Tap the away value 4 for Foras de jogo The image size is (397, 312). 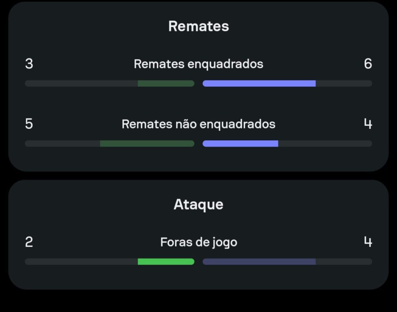point(368,242)
